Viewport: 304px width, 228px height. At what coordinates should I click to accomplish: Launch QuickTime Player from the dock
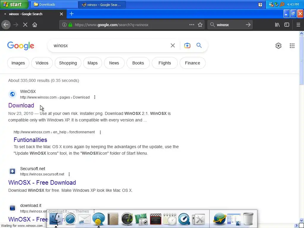184,219
